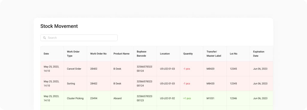Open work order number 23494

[94, 98]
